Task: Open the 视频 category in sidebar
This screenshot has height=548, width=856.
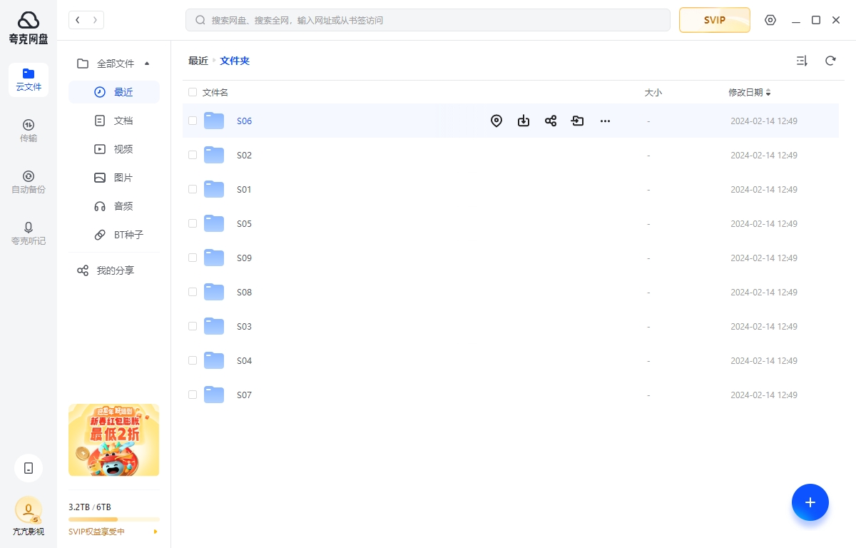Action: click(123, 149)
